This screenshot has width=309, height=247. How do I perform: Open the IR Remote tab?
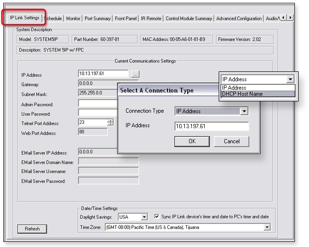point(151,19)
